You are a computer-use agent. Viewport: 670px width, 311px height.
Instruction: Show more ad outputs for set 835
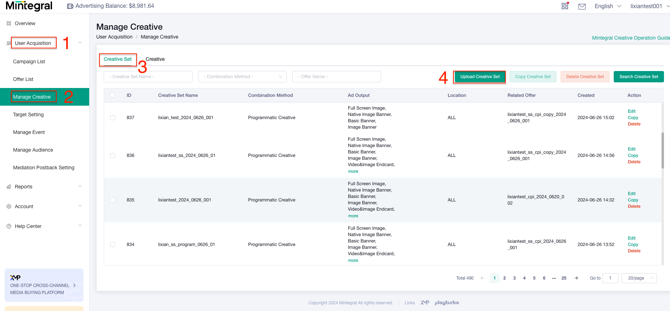353,216
